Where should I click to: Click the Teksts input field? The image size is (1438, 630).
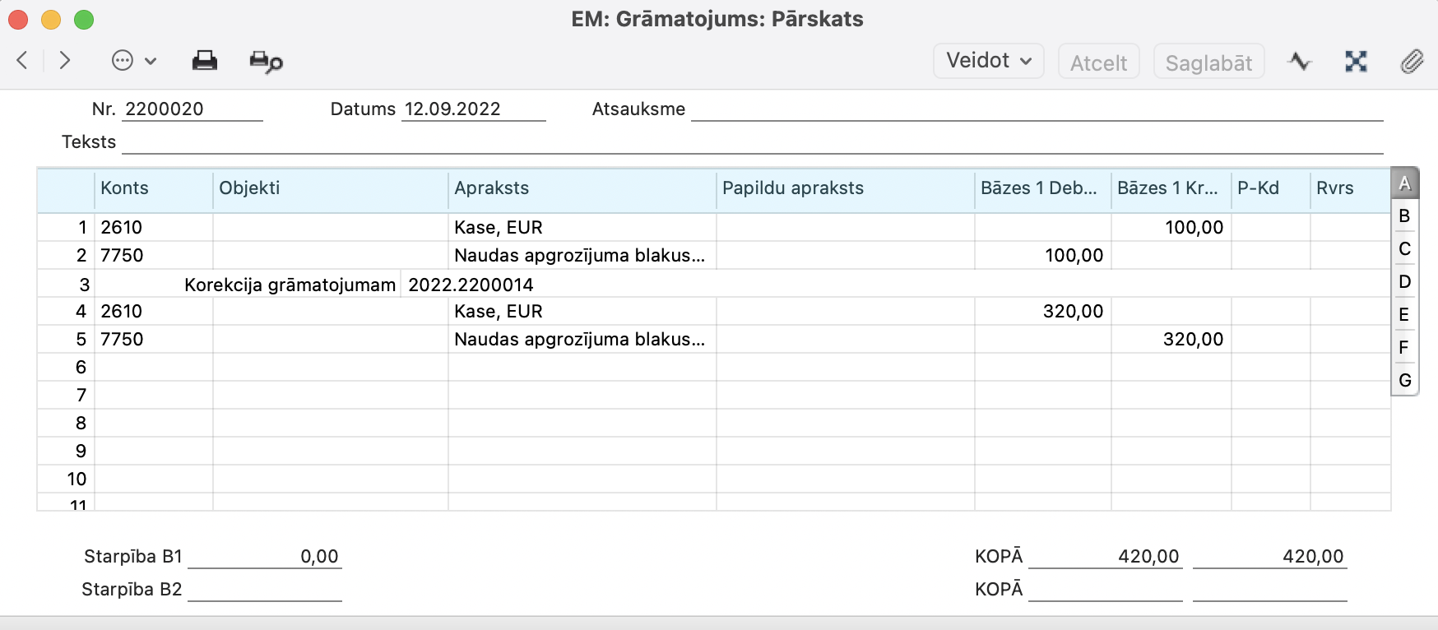click(752, 142)
